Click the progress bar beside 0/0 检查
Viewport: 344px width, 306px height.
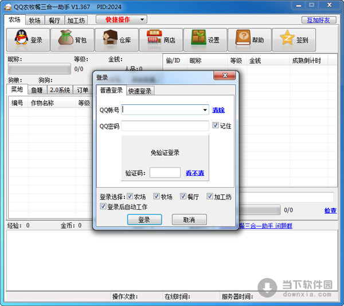point(260,210)
